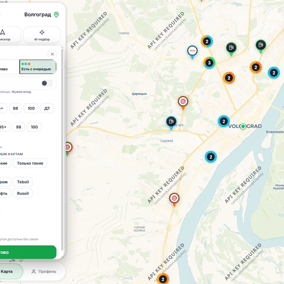The image size is (284, 284).
Task: Select the tab ending in 'ливо'
Action: pyautogui.click(x=9, y=67)
